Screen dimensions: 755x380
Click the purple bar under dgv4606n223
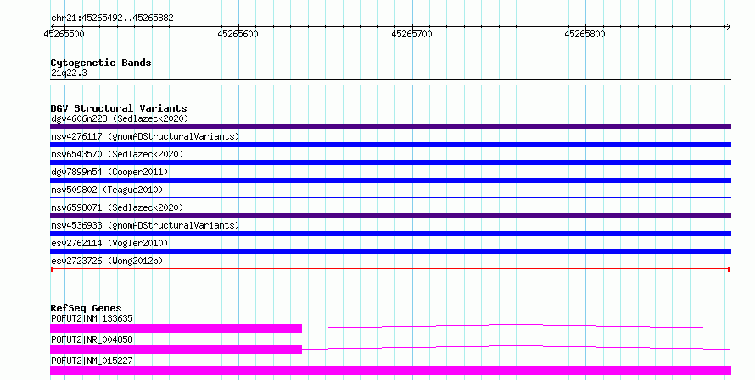click(390, 127)
